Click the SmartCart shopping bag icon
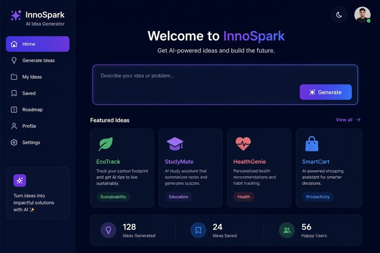380x253 pixels. [312, 144]
